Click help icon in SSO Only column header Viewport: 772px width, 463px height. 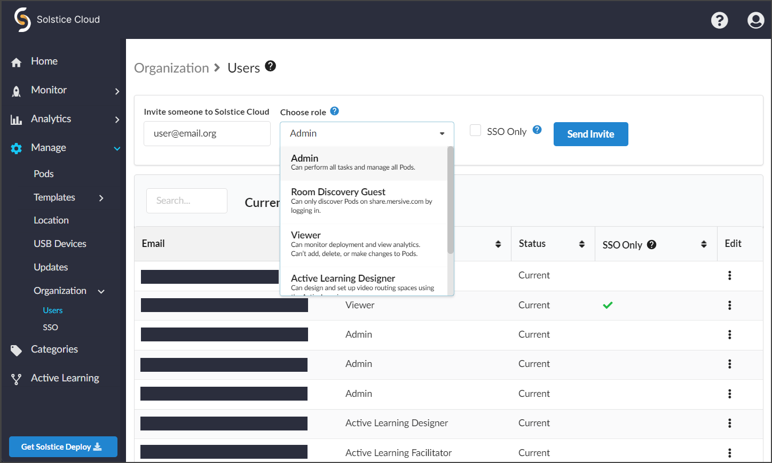tap(651, 245)
